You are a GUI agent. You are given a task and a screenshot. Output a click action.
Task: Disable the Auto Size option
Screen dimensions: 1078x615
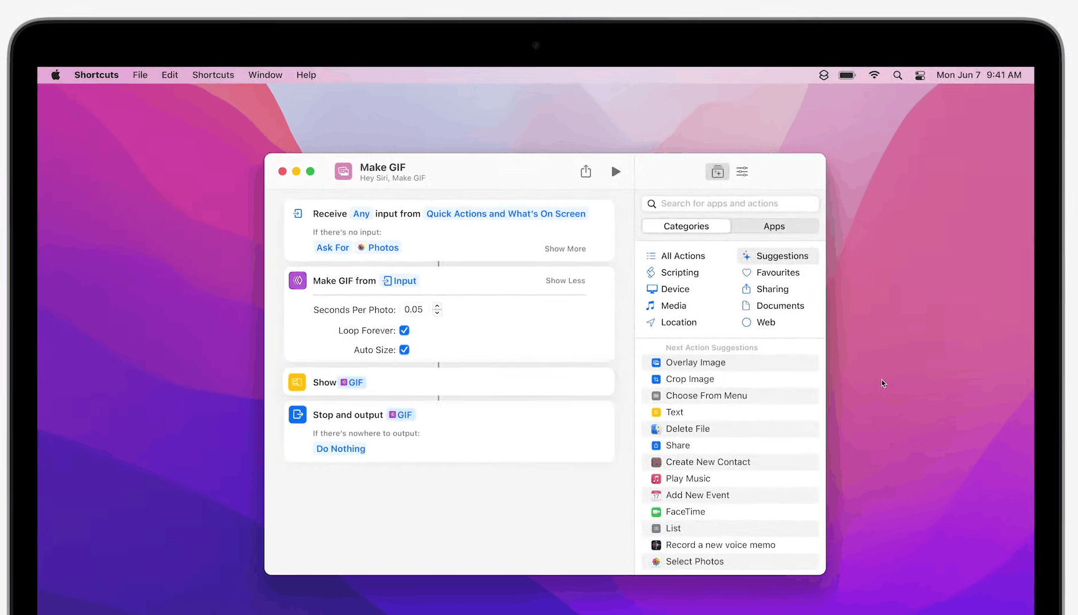point(404,349)
